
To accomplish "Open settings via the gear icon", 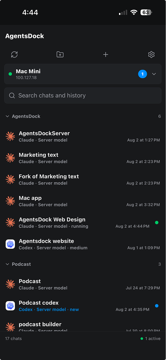I will tap(151, 54).
